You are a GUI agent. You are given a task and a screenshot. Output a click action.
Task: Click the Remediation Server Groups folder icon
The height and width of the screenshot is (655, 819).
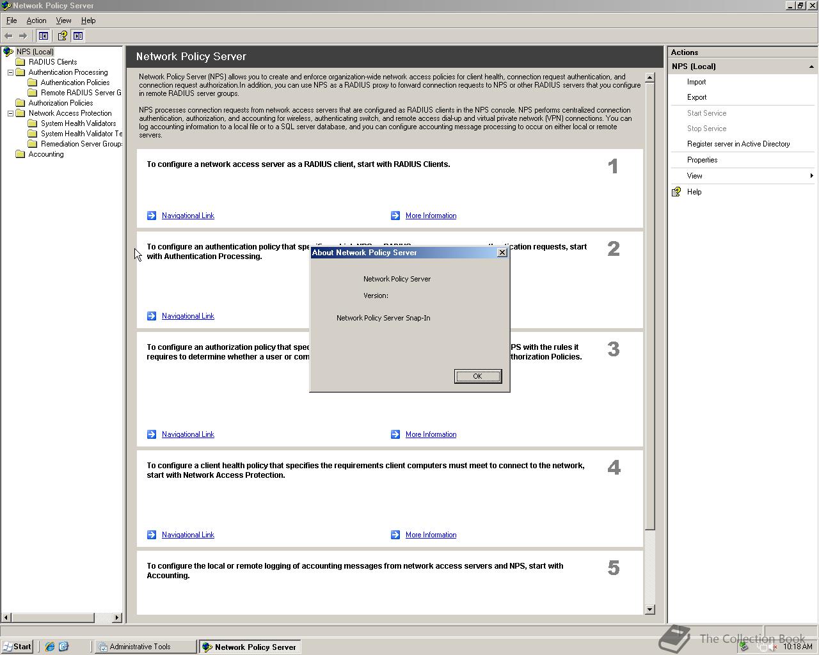[x=33, y=144]
